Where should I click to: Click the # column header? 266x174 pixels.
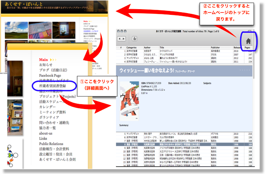121,48
